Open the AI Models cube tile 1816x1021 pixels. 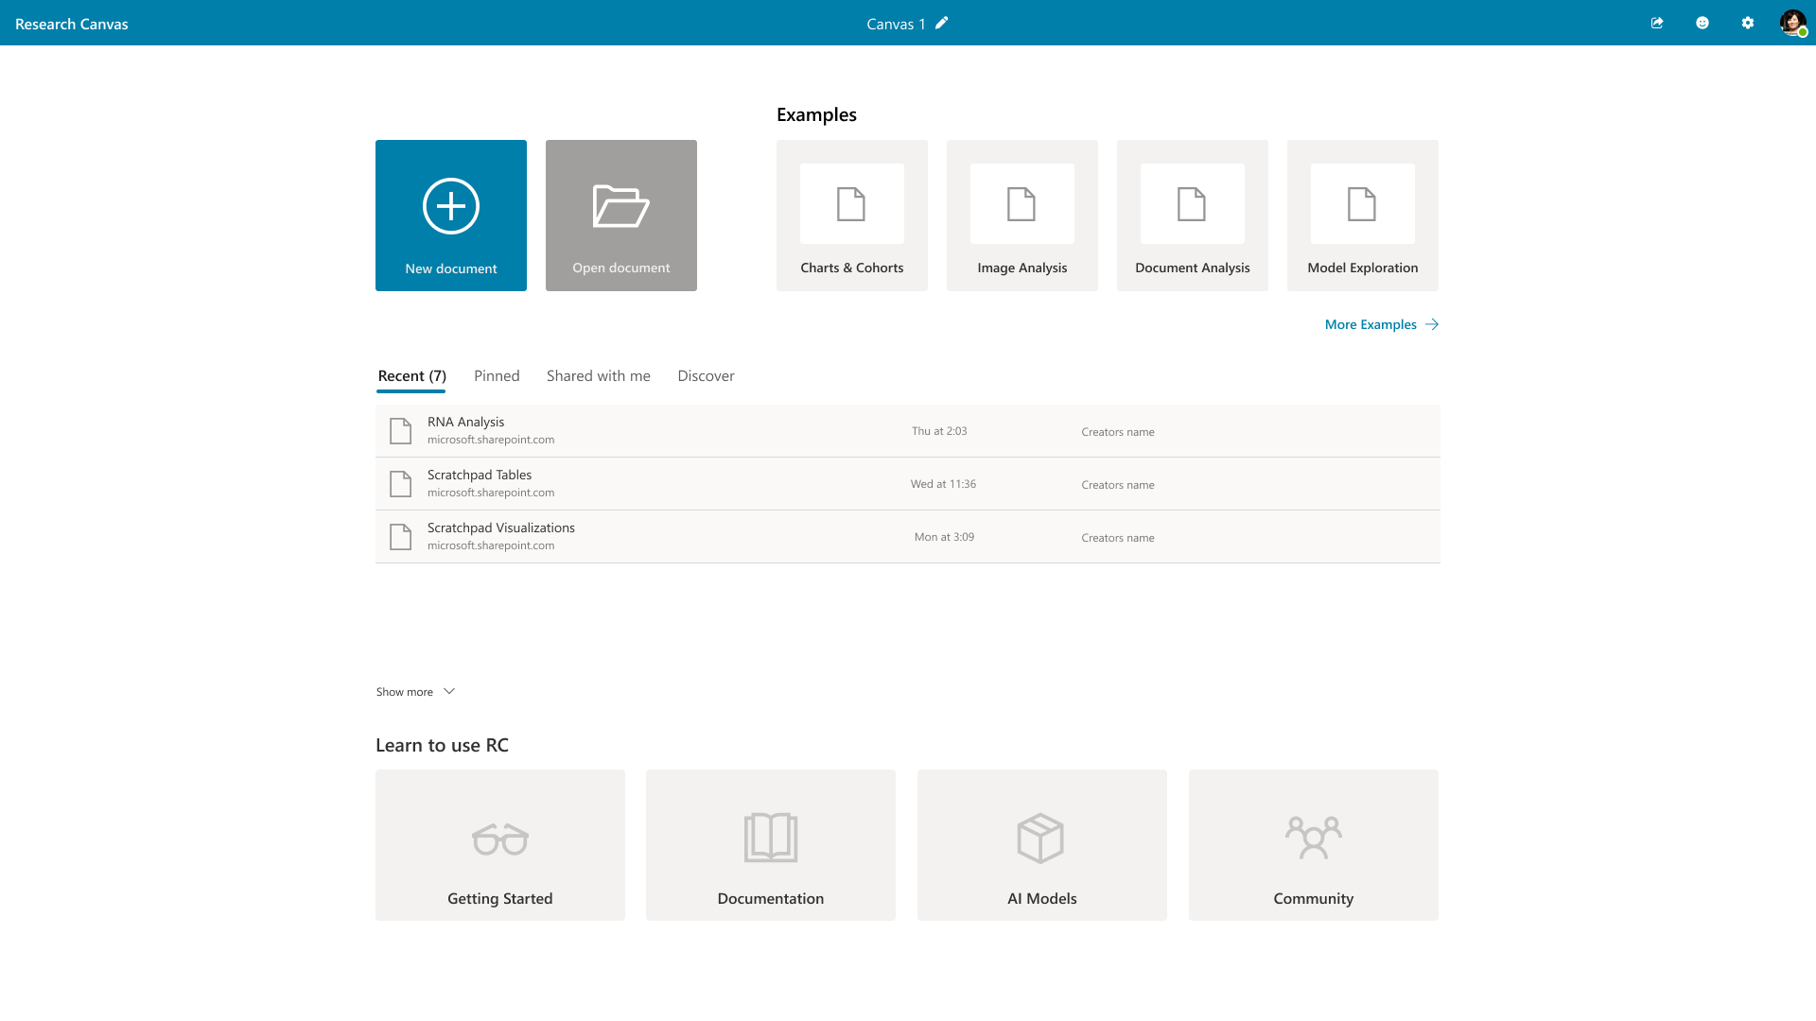tap(1042, 845)
